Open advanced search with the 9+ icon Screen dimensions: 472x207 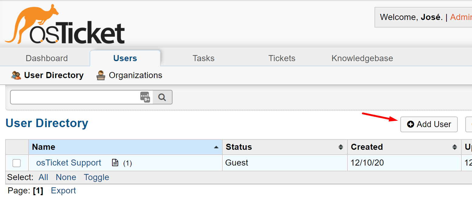145,97
